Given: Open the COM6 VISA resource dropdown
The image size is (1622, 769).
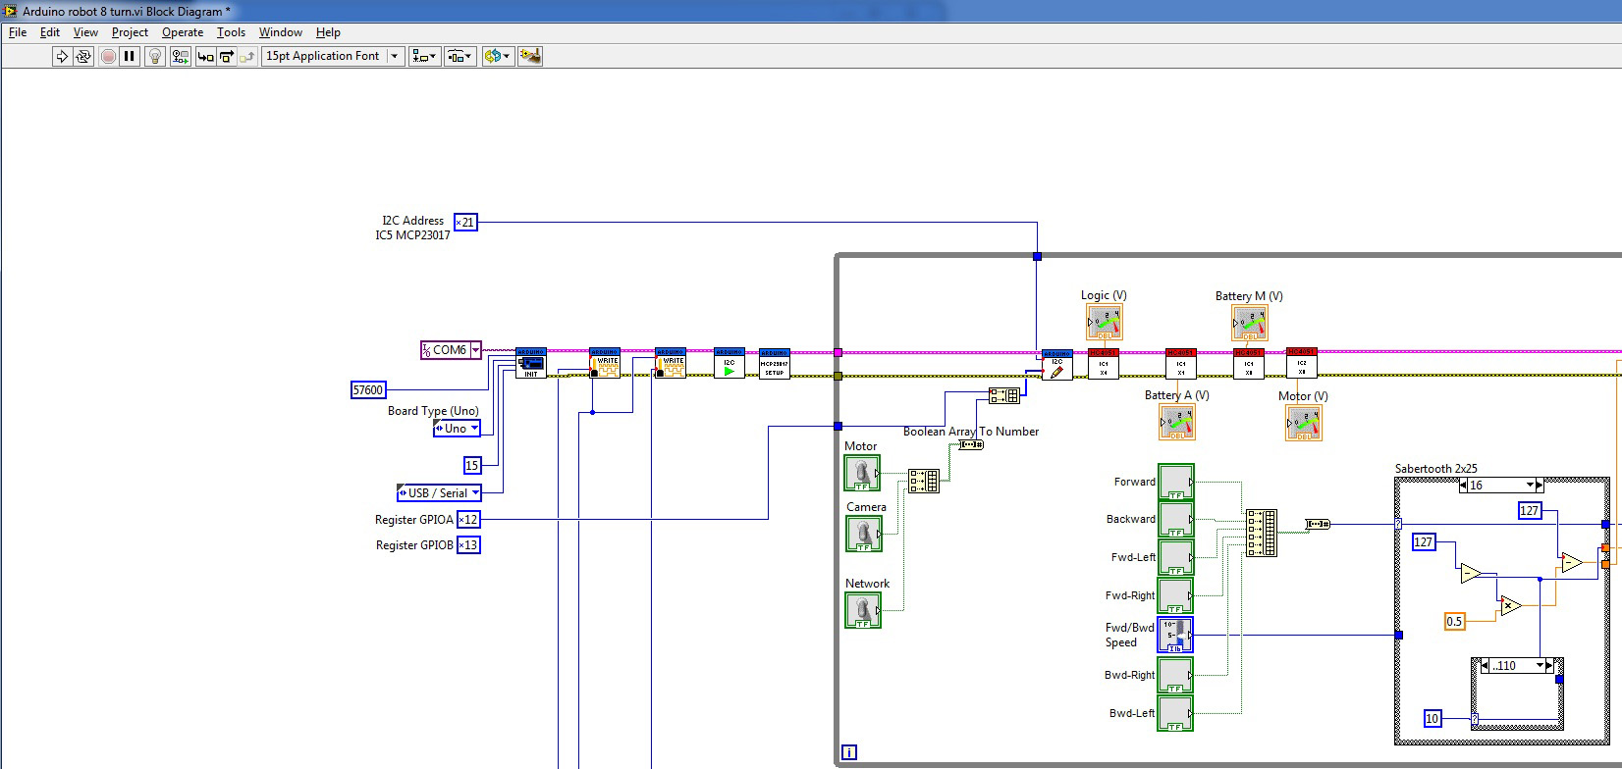Looking at the screenshot, I should click(x=475, y=350).
